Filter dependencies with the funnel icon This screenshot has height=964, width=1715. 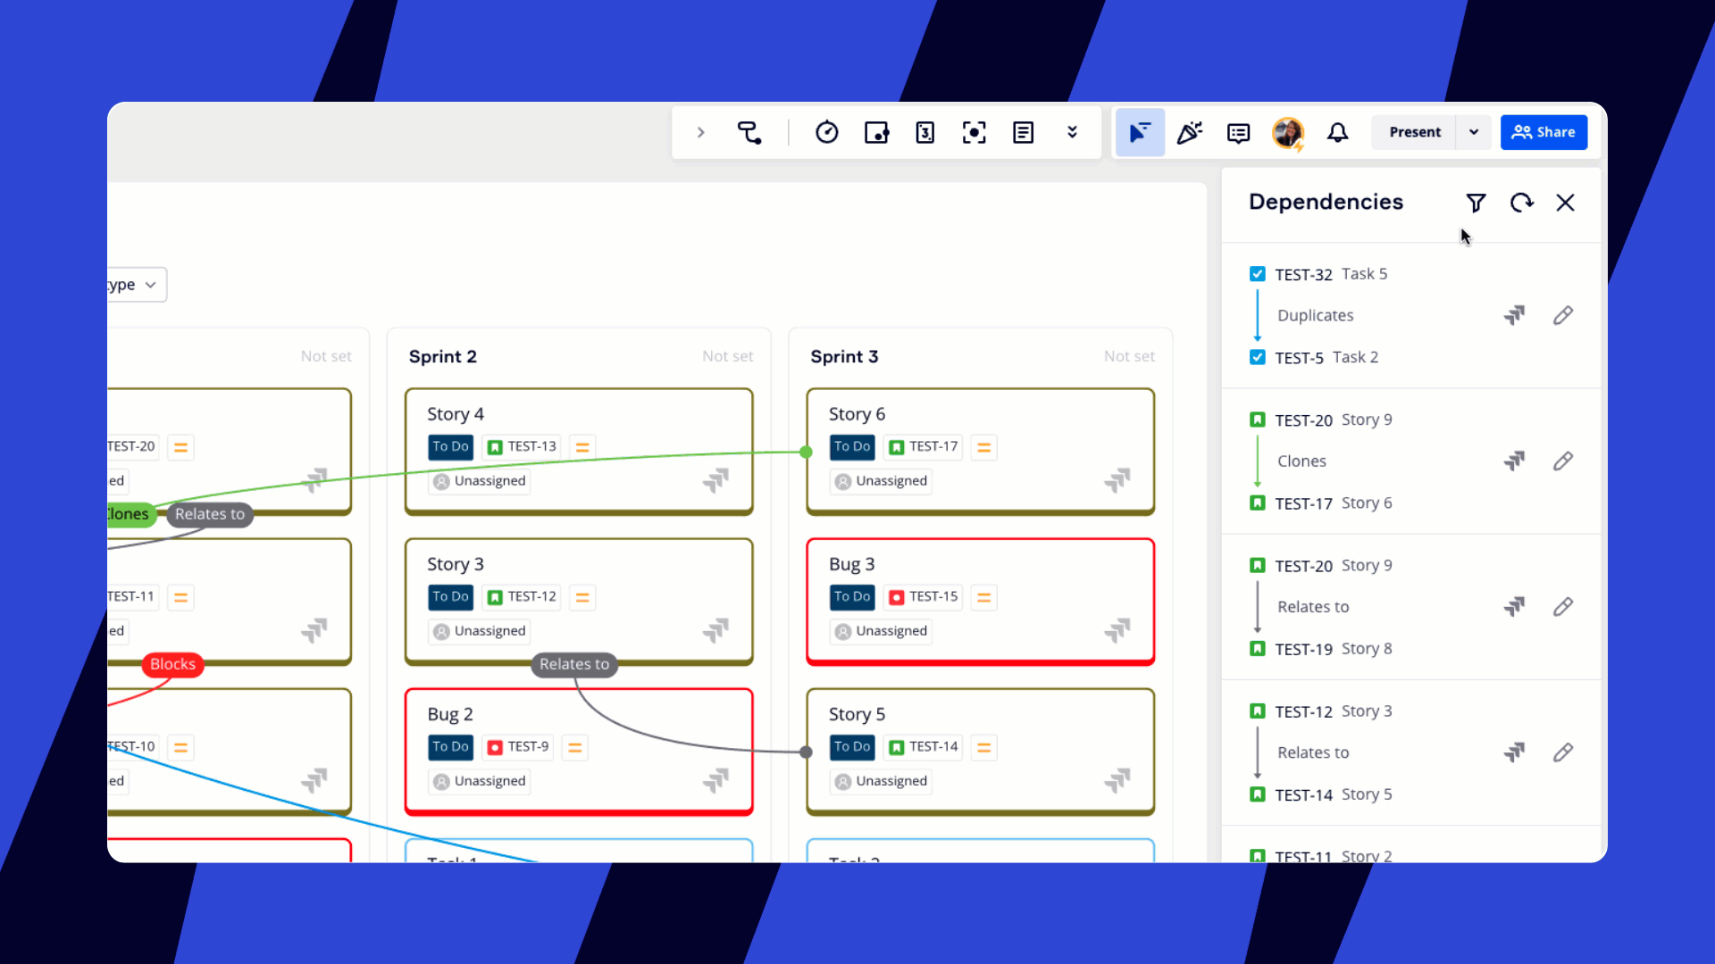[x=1476, y=203]
